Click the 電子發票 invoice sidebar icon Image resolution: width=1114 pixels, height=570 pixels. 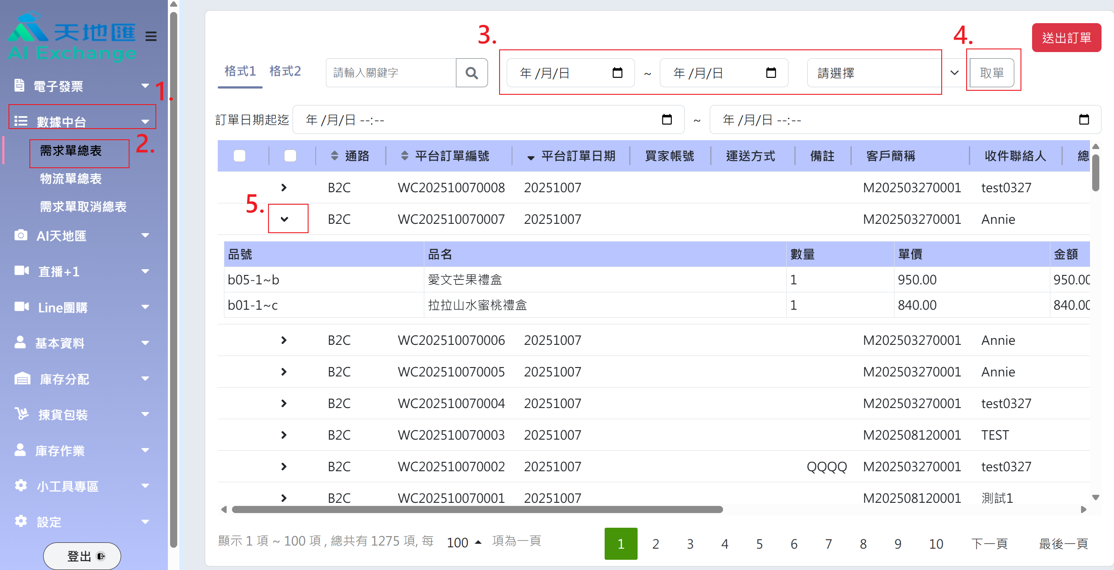[x=19, y=85]
